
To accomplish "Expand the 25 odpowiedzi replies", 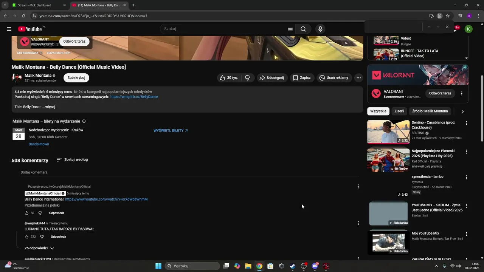I will (39, 248).
